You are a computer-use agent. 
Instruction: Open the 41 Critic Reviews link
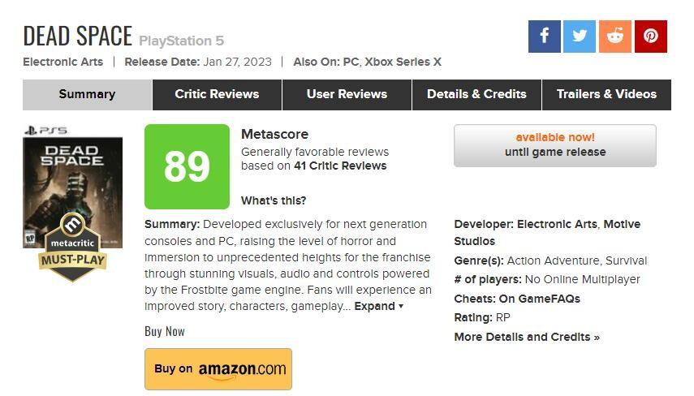tap(340, 166)
